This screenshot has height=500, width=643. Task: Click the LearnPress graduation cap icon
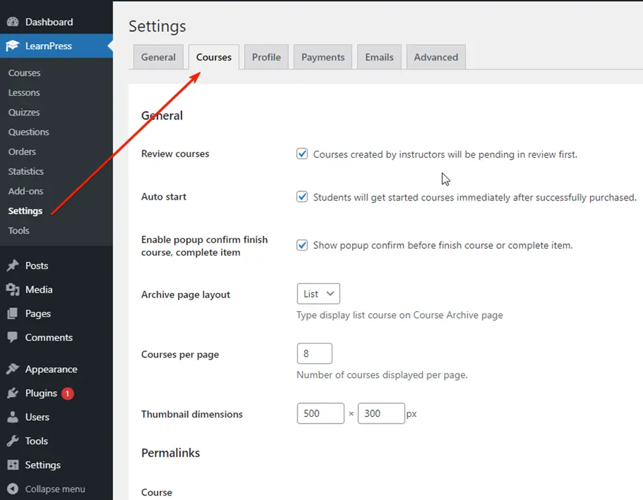click(x=13, y=46)
